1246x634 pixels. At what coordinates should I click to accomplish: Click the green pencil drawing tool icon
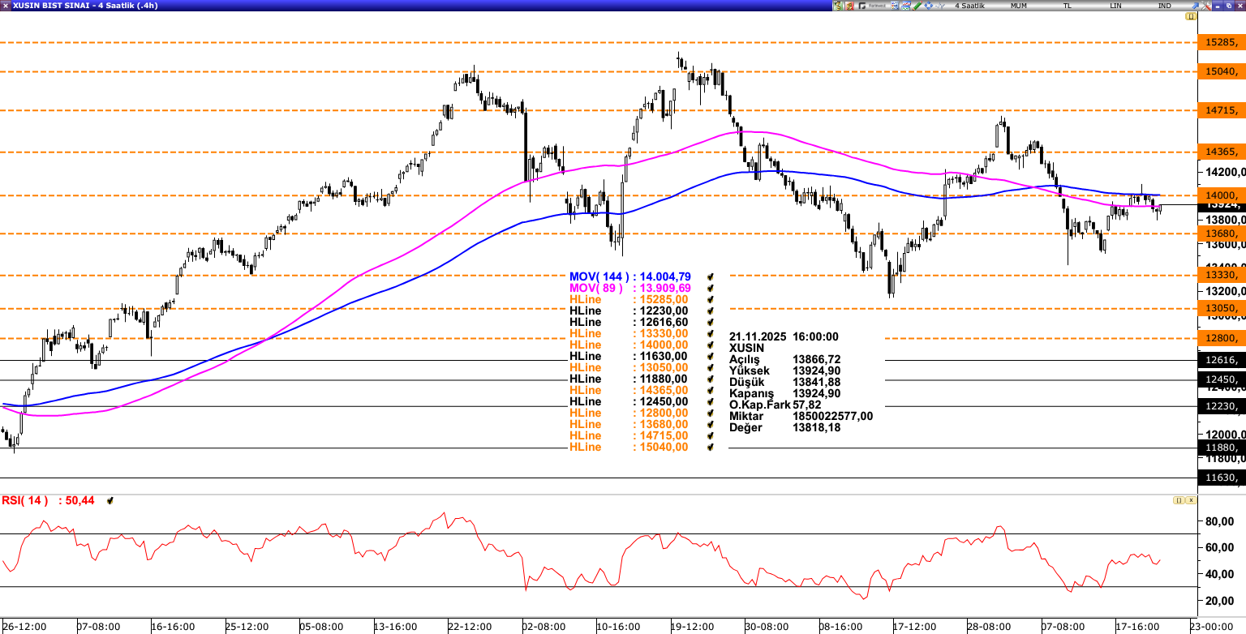(917, 6)
